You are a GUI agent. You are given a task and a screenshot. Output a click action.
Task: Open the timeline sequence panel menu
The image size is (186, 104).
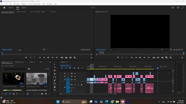[67, 62]
